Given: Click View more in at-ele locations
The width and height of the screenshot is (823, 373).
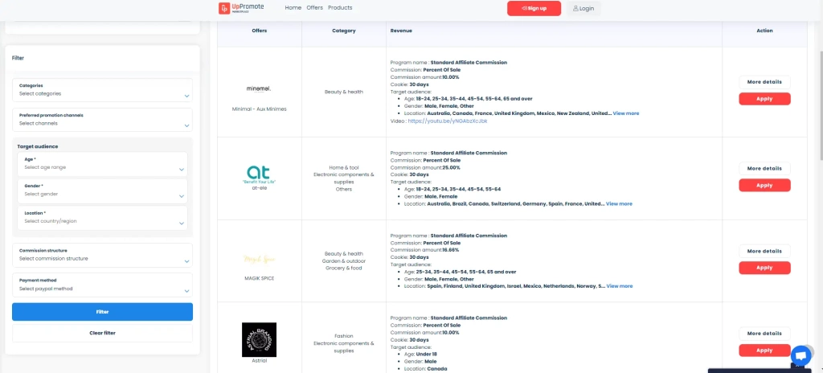Looking at the screenshot, I should tap(619, 204).
